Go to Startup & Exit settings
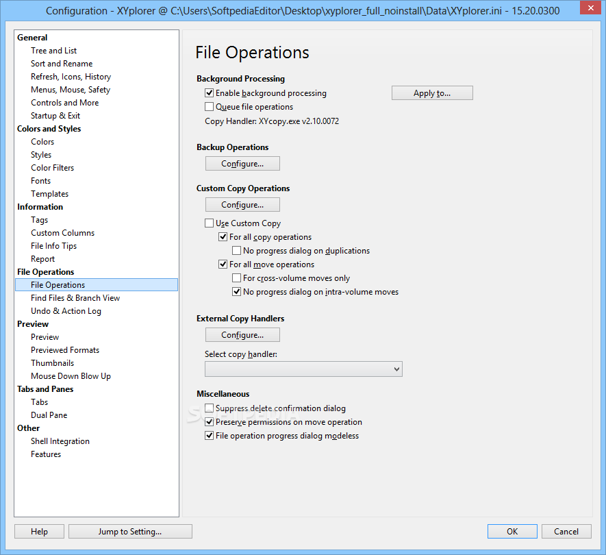This screenshot has height=555, width=606. [55, 116]
